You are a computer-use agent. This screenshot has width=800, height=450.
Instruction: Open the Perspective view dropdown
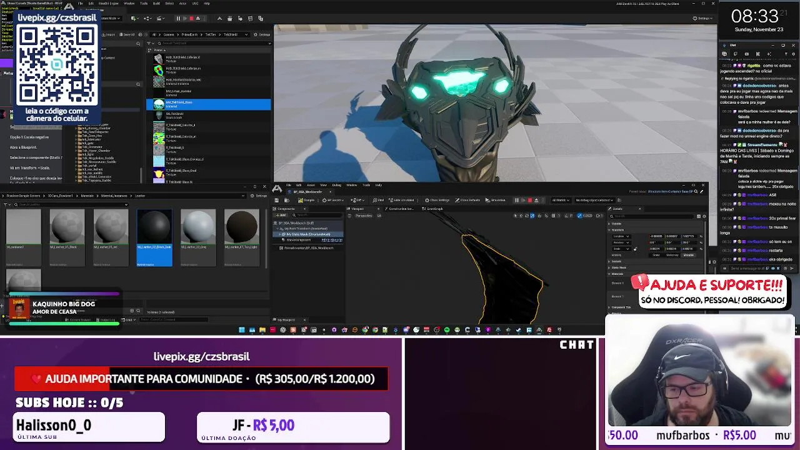click(364, 216)
